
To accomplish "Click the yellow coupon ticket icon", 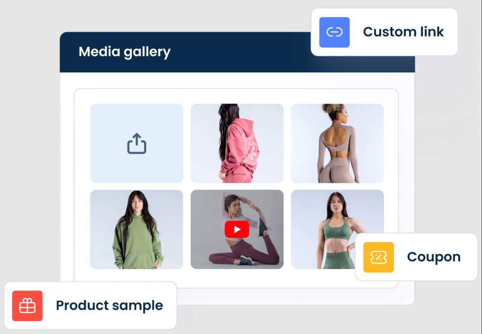I will pos(378,257).
